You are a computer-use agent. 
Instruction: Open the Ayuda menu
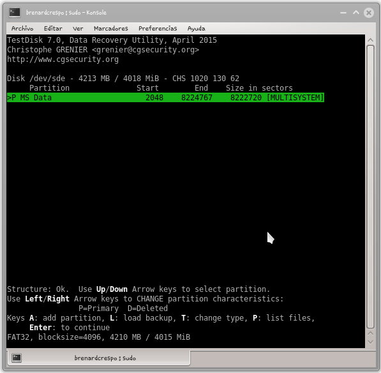point(197,29)
